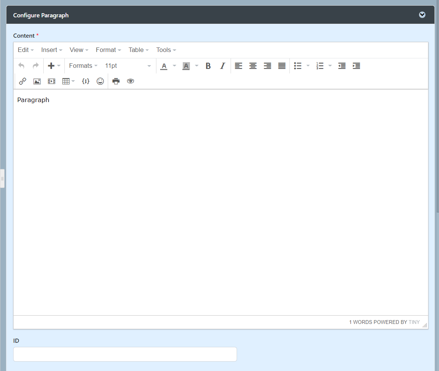Open the Formats dropdown
This screenshot has width=439, height=371.
click(83, 66)
